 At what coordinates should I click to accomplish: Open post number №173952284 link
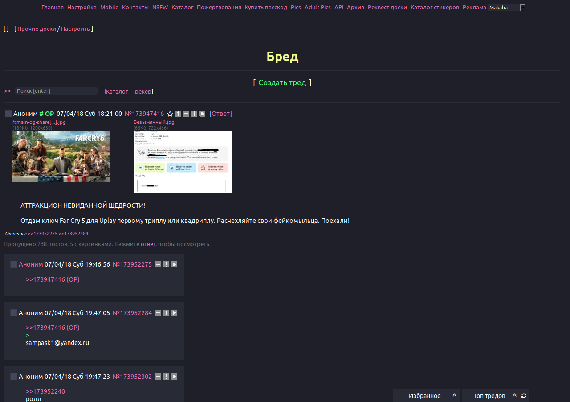pyautogui.click(x=132, y=313)
